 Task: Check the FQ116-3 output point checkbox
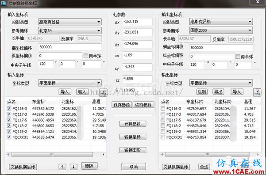[x=163, y=109]
